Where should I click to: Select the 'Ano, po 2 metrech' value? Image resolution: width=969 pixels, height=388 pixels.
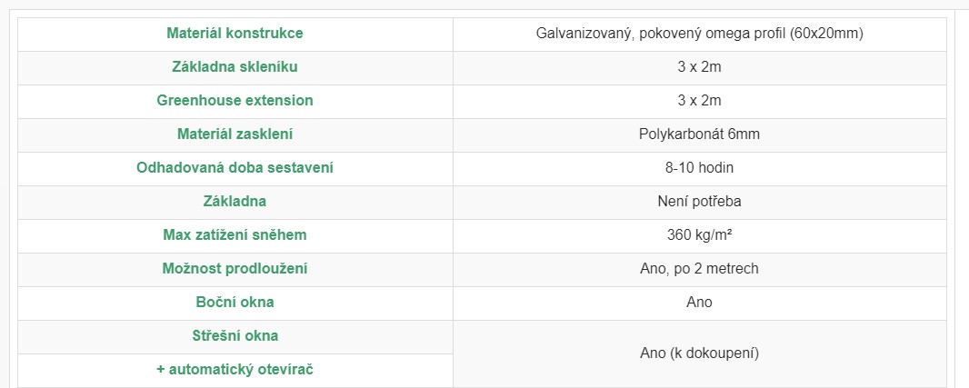point(699,269)
